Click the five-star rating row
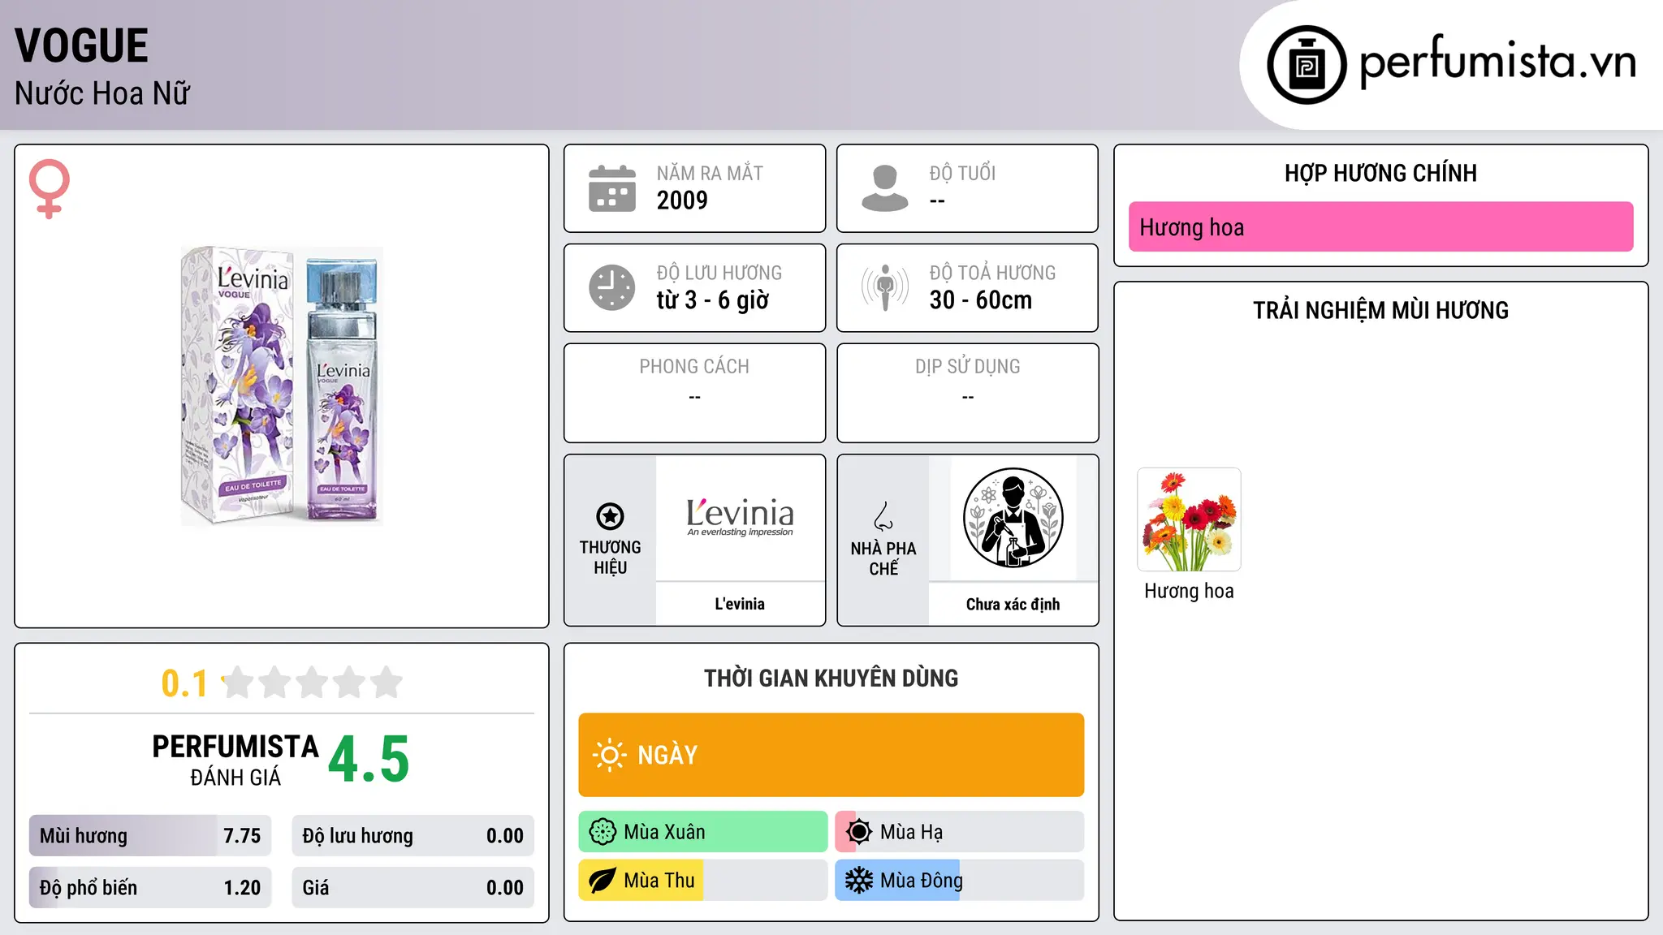 tap(312, 683)
